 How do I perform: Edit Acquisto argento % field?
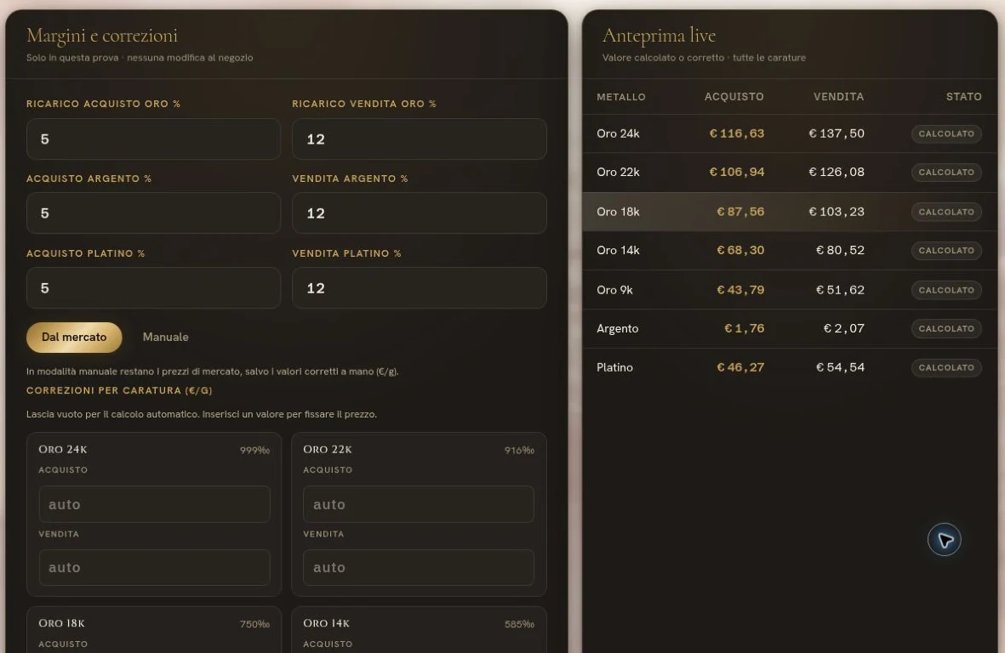(153, 213)
